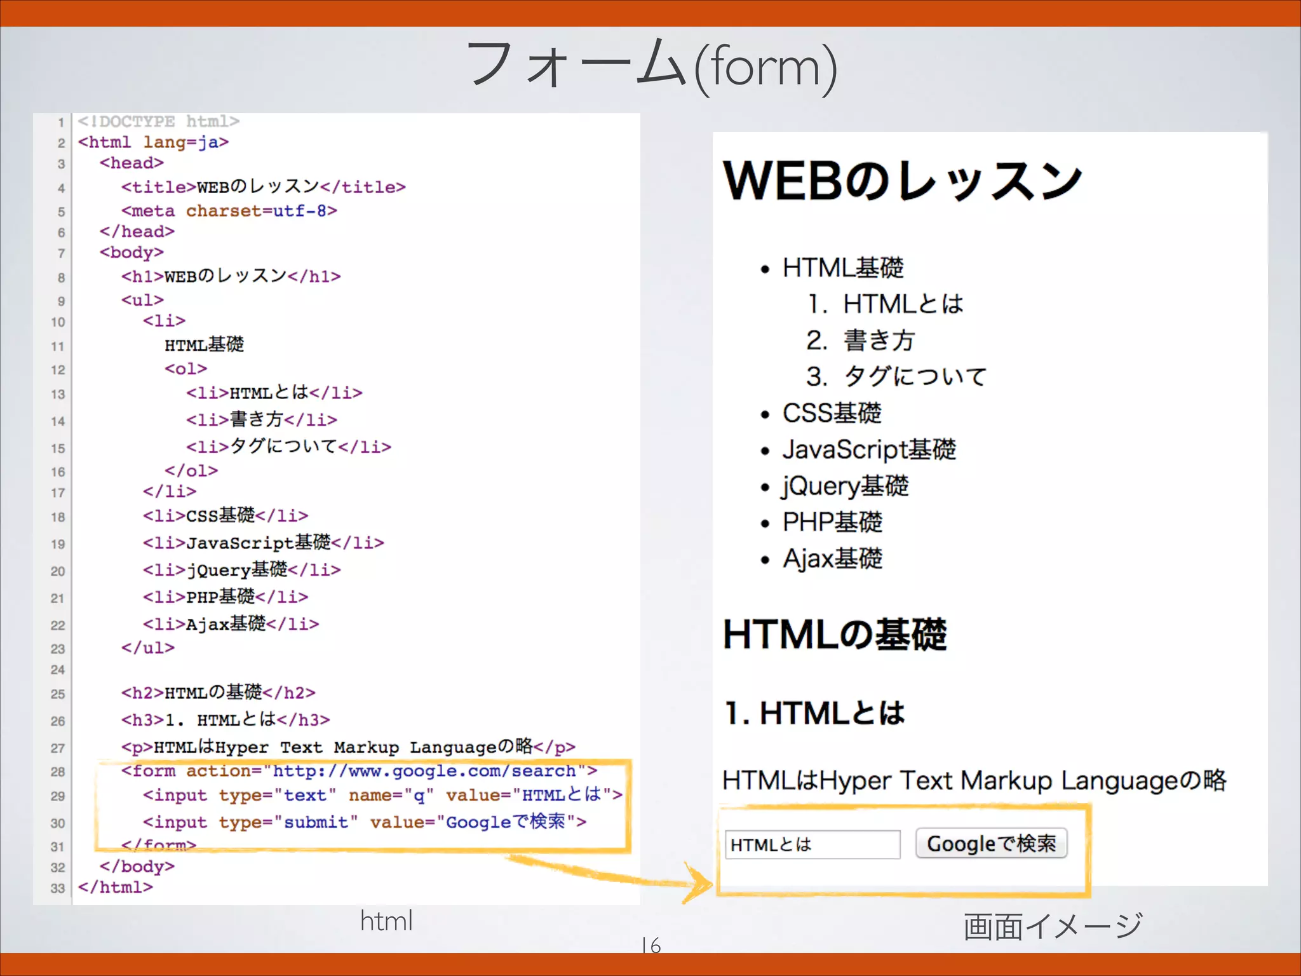Click code line '<li>書き方</li>'

pos(262,419)
